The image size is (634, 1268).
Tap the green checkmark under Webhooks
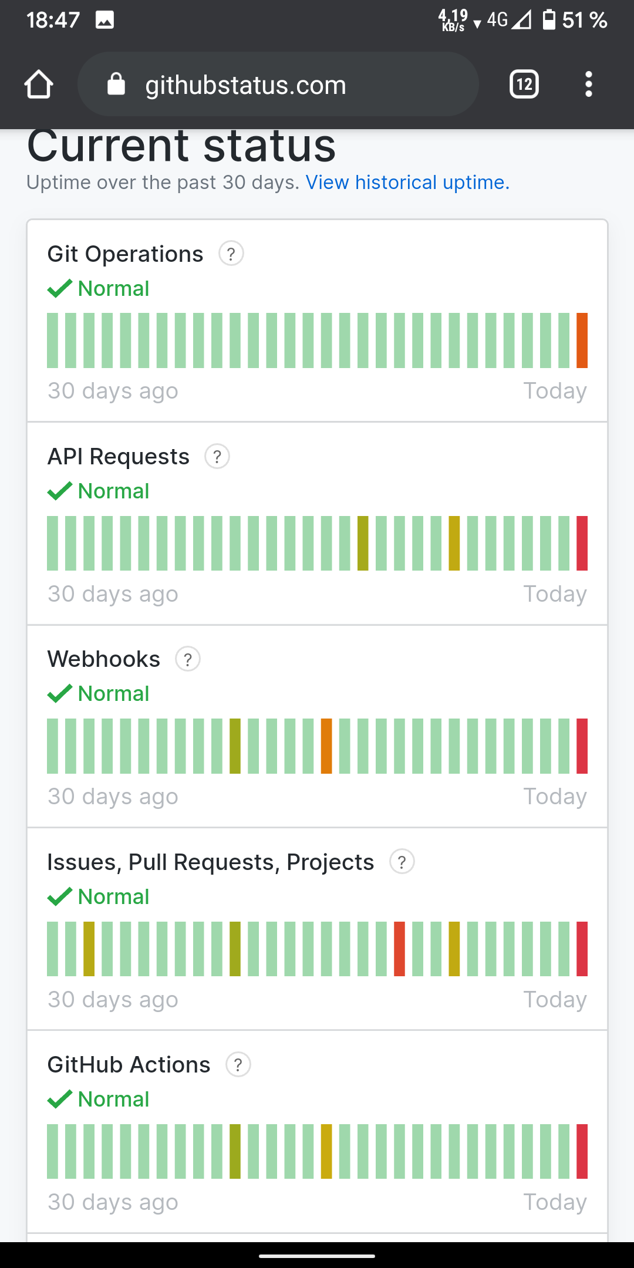point(60,693)
